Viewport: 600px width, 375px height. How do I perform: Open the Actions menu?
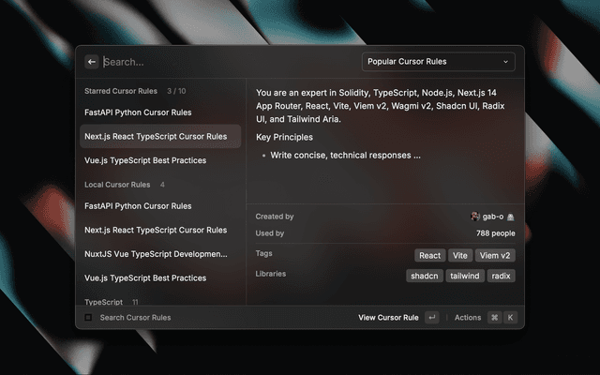(467, 318)
